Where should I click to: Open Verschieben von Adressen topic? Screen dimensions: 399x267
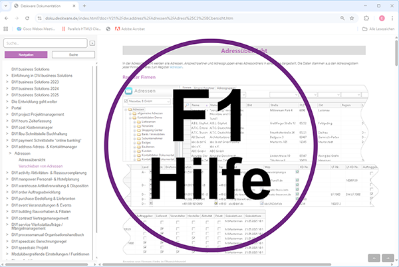pos(41,166)
